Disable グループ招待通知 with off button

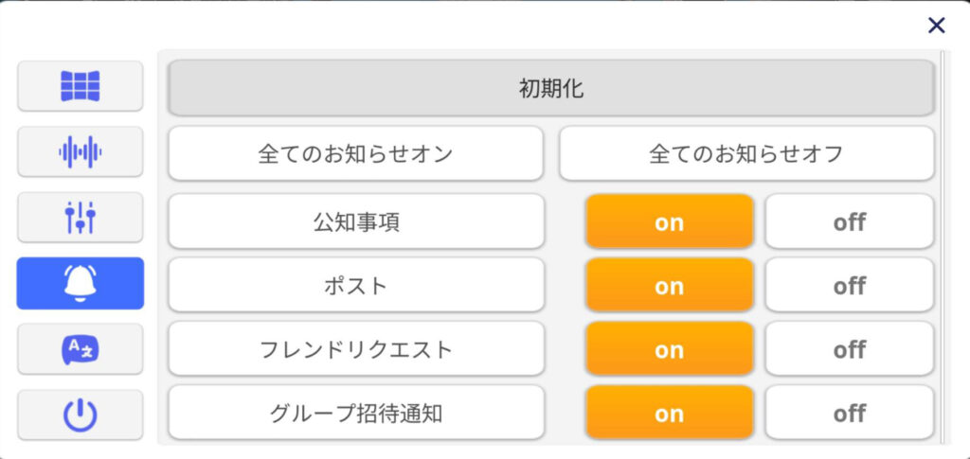coord(850,412)
